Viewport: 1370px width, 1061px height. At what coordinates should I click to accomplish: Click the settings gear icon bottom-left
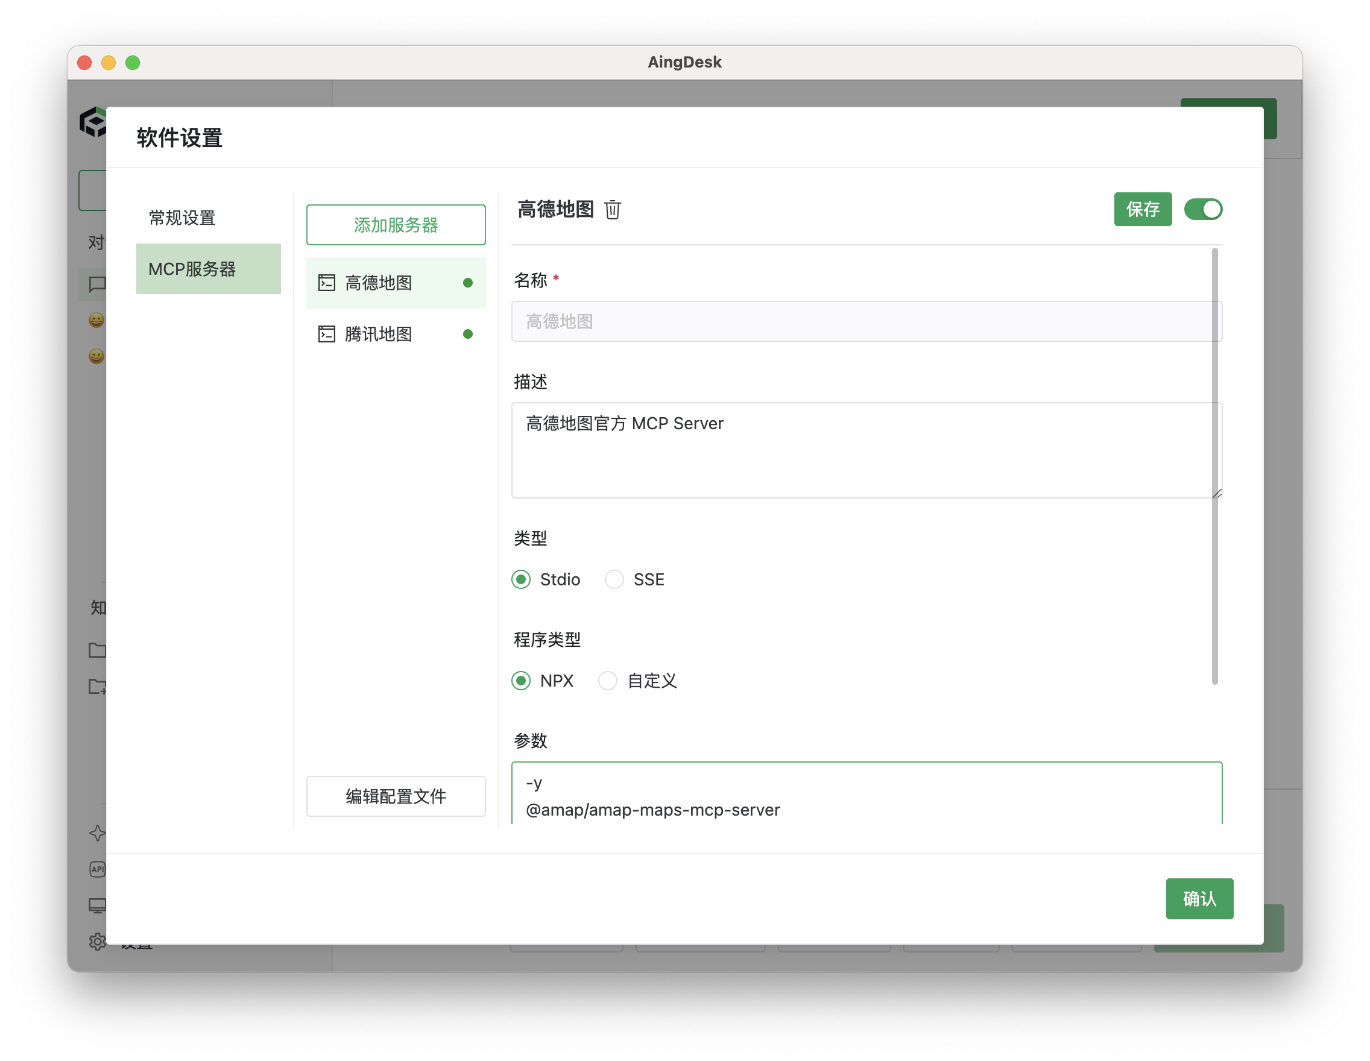(97, 941)
